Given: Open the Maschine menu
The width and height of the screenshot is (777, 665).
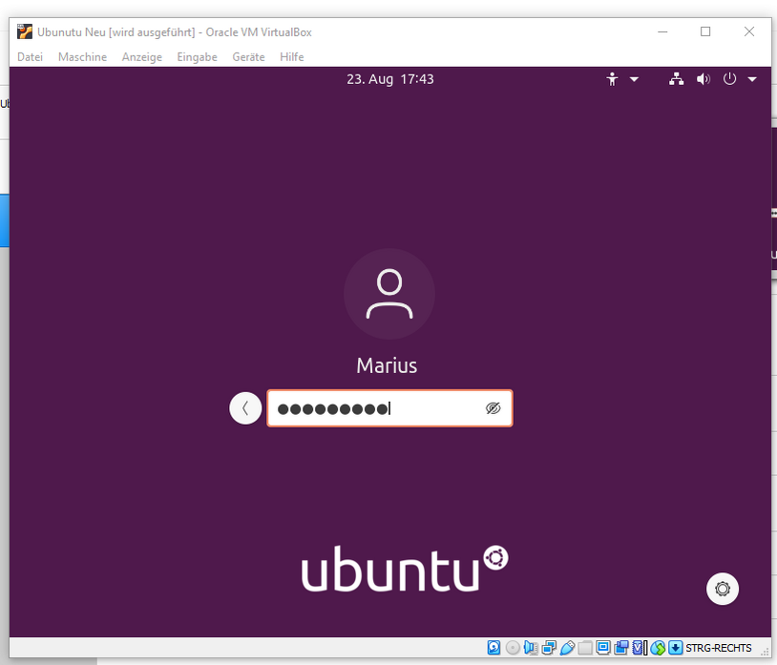Looking at the screenshot, I should (x=82, y=57).
